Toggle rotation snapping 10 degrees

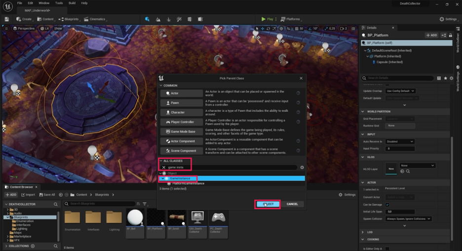tap(313, 29)
